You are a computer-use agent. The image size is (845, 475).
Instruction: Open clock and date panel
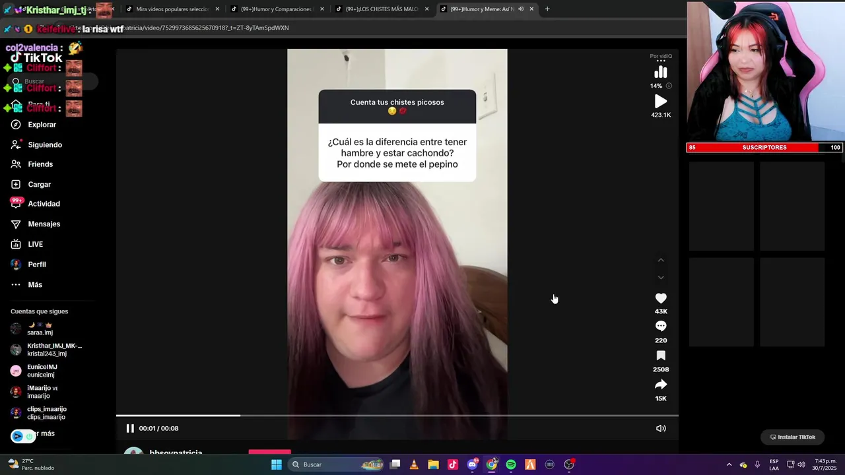pos(825,464)
